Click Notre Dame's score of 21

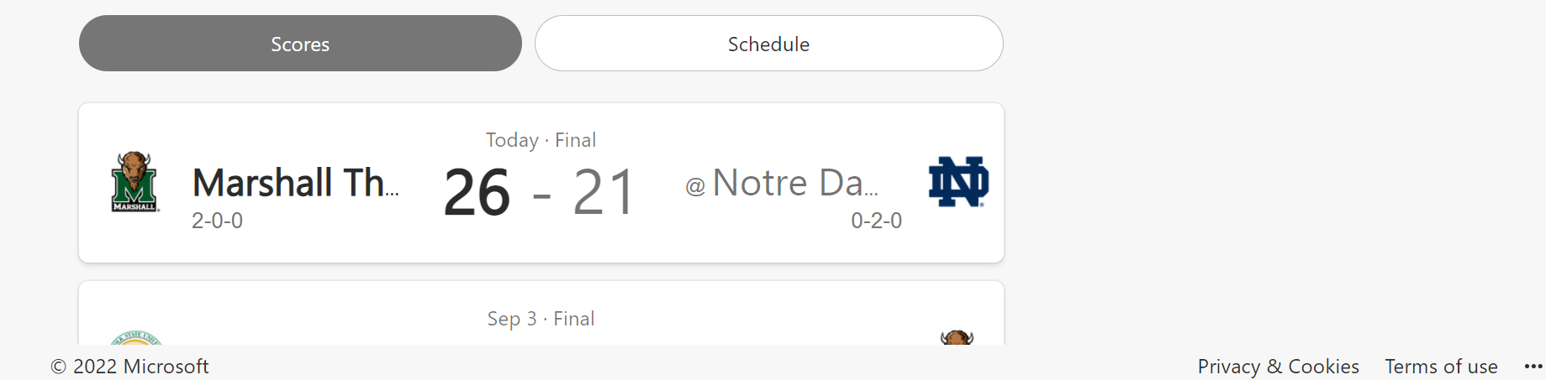pos(603,193)
